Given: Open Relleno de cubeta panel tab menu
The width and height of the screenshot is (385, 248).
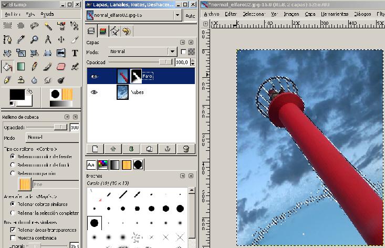Looking at the screenshot, I should [67, 117].
